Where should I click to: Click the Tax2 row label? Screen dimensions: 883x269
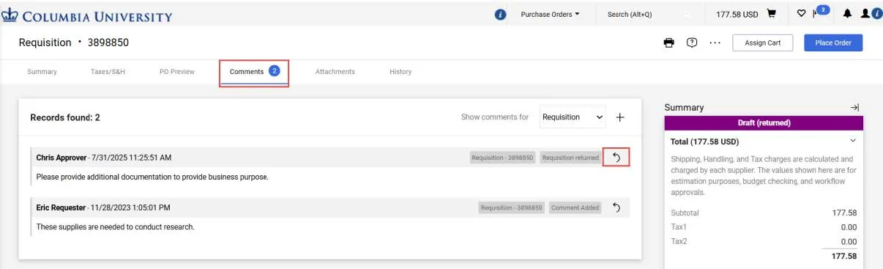(x=679, y=241)
